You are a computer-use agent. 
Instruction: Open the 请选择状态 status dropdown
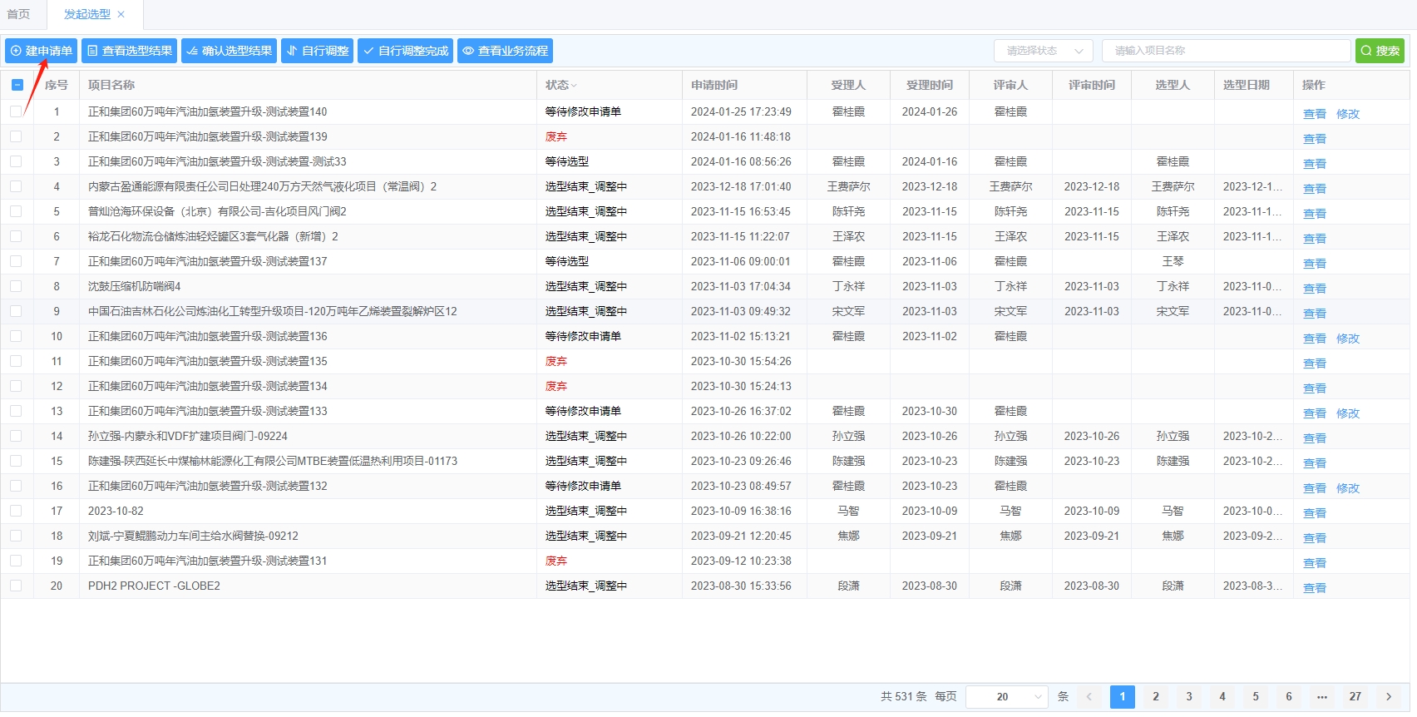coord(1043,51)
